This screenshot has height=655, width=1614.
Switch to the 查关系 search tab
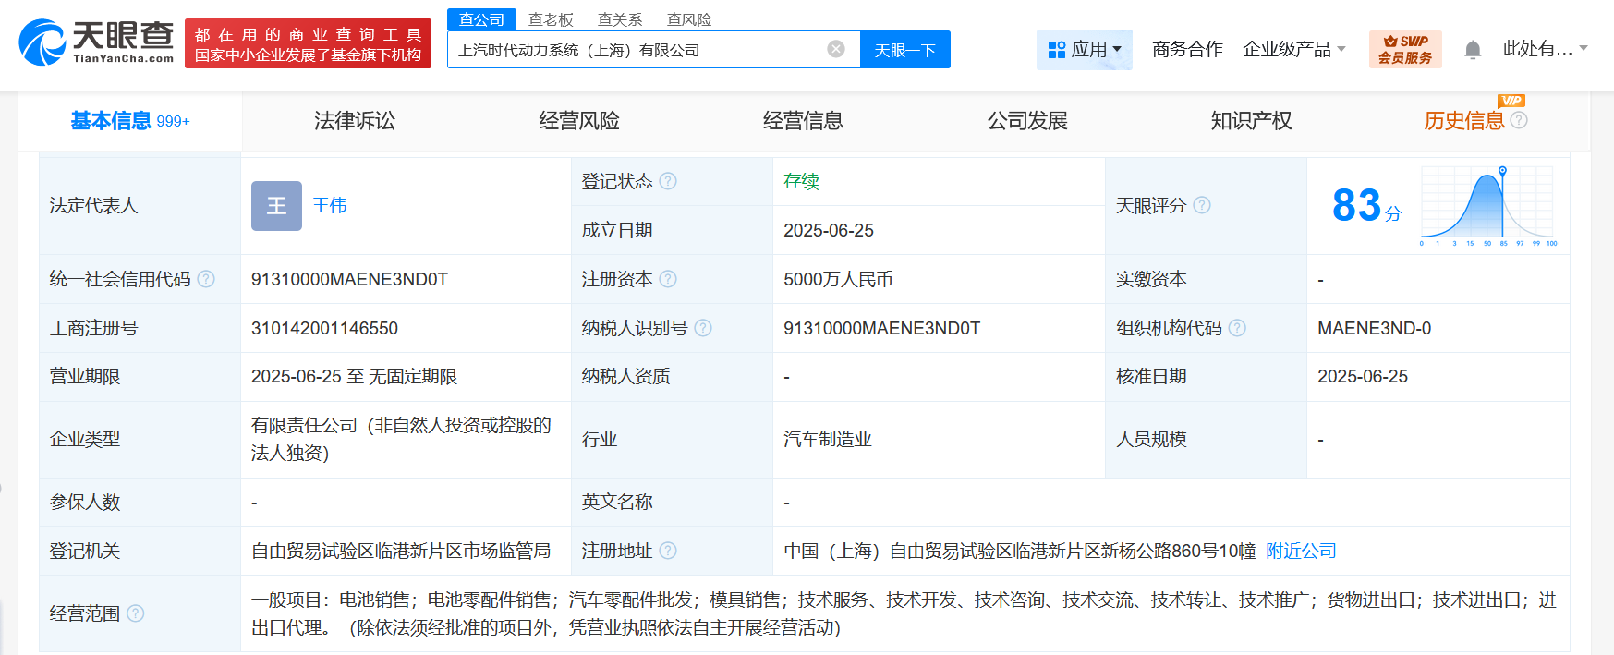coord(620,19)
